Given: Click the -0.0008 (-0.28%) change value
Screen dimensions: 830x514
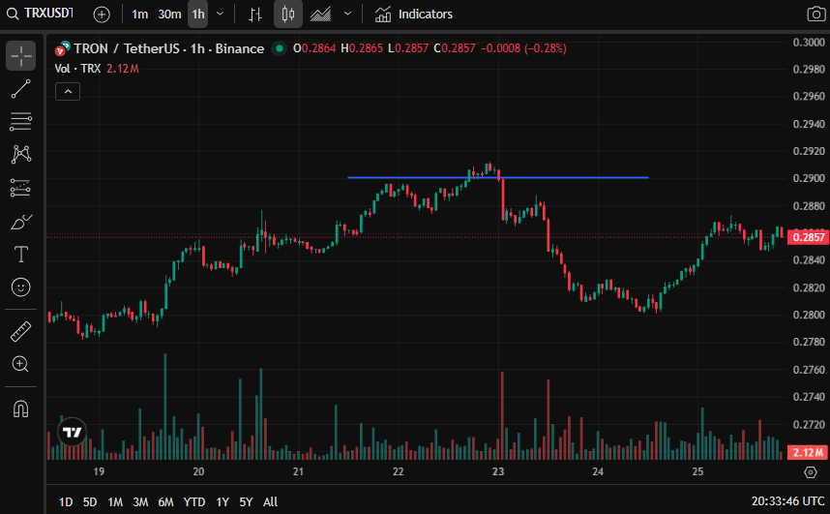Looking at the screenshot, I should [523, 48].
